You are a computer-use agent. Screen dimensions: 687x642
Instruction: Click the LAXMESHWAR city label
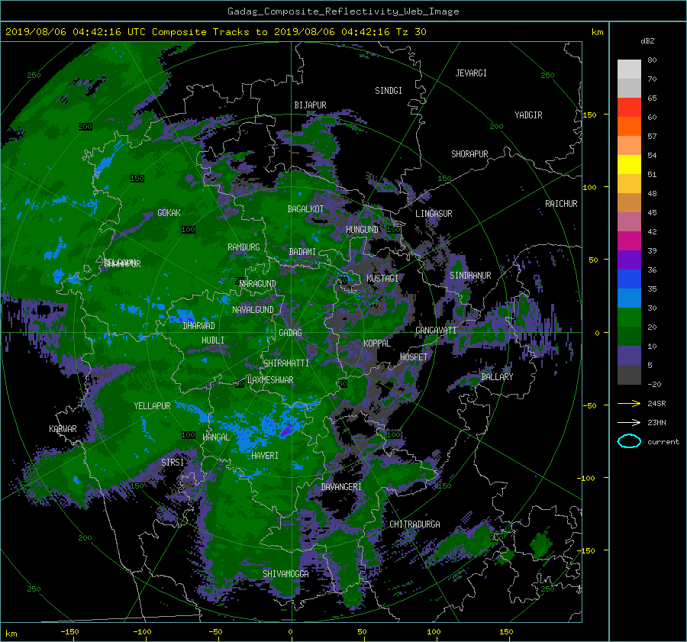click(270, 380)
